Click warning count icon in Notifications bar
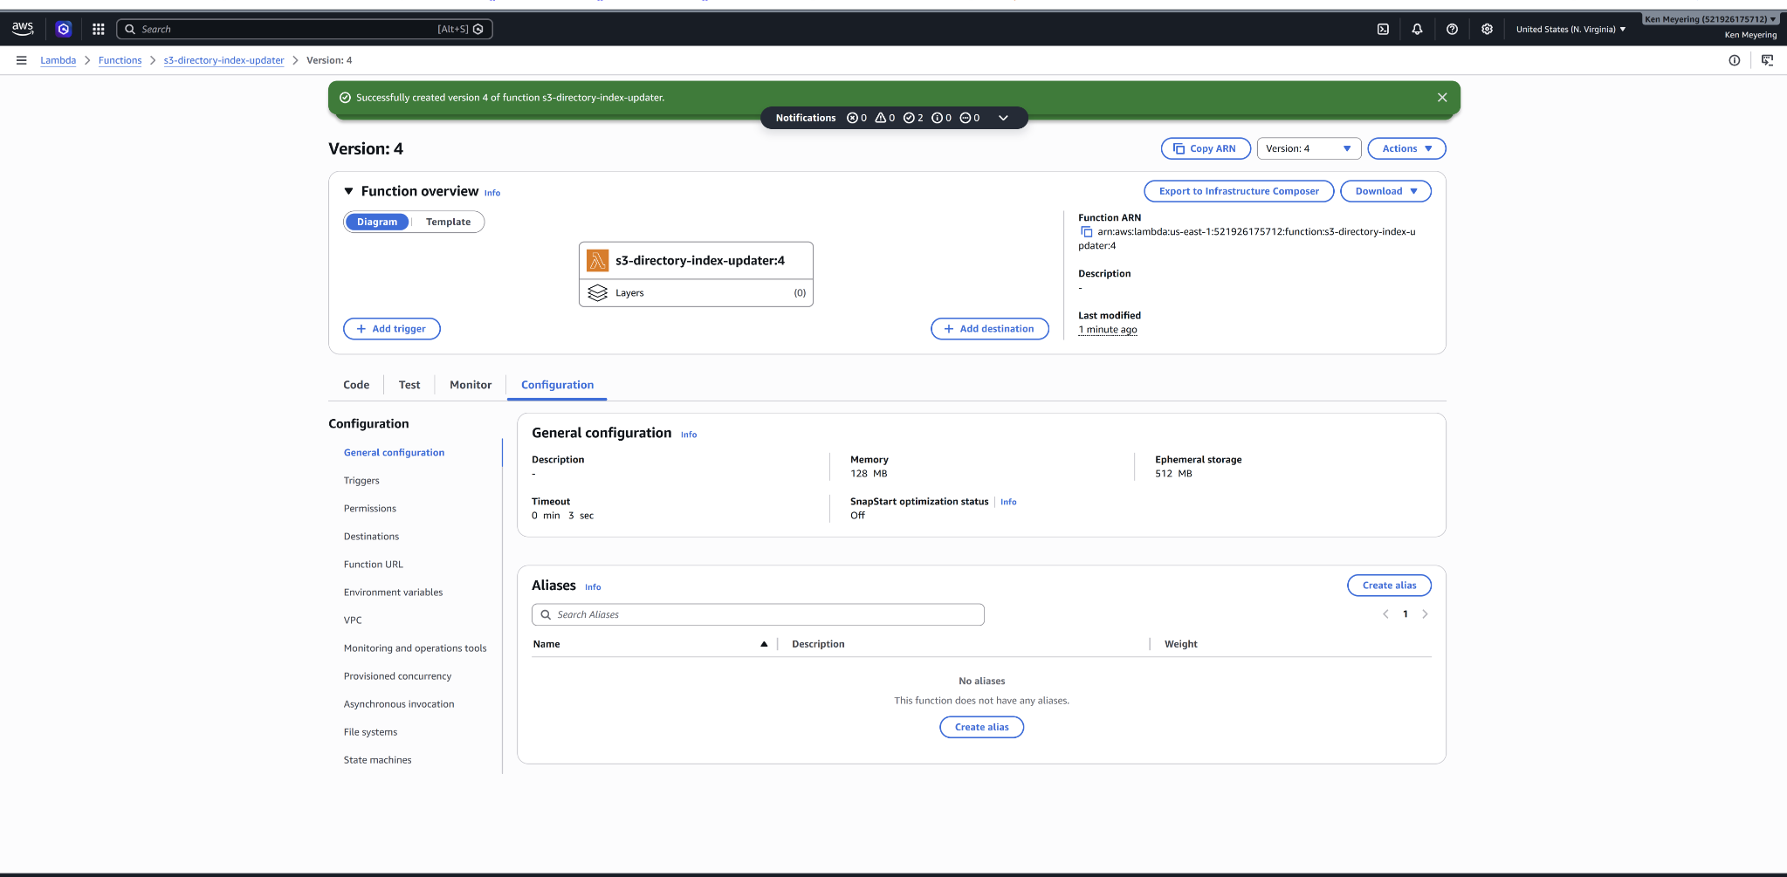The image size is (1787, 877). coord(881,118)
